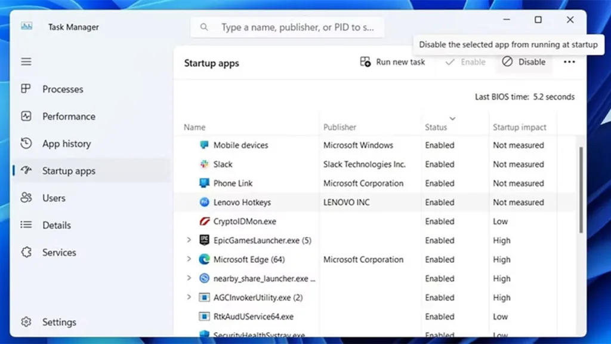
Task: Click the startup list vertical scrollbar
Action: tap(581, 190)
